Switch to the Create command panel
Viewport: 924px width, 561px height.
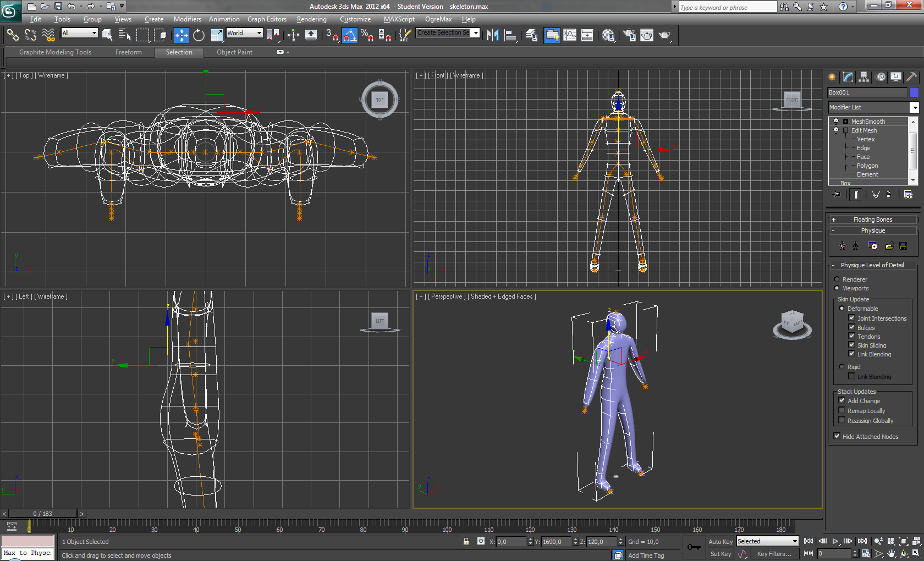click(x=832, y=77)
